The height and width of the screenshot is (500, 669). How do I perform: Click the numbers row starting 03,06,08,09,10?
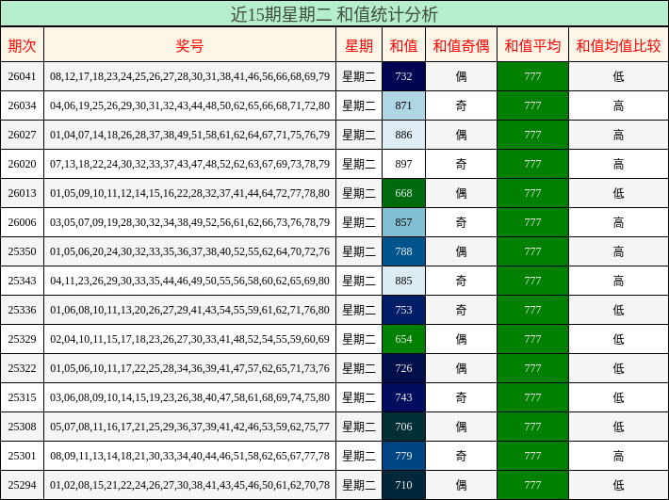pos(189,397)
